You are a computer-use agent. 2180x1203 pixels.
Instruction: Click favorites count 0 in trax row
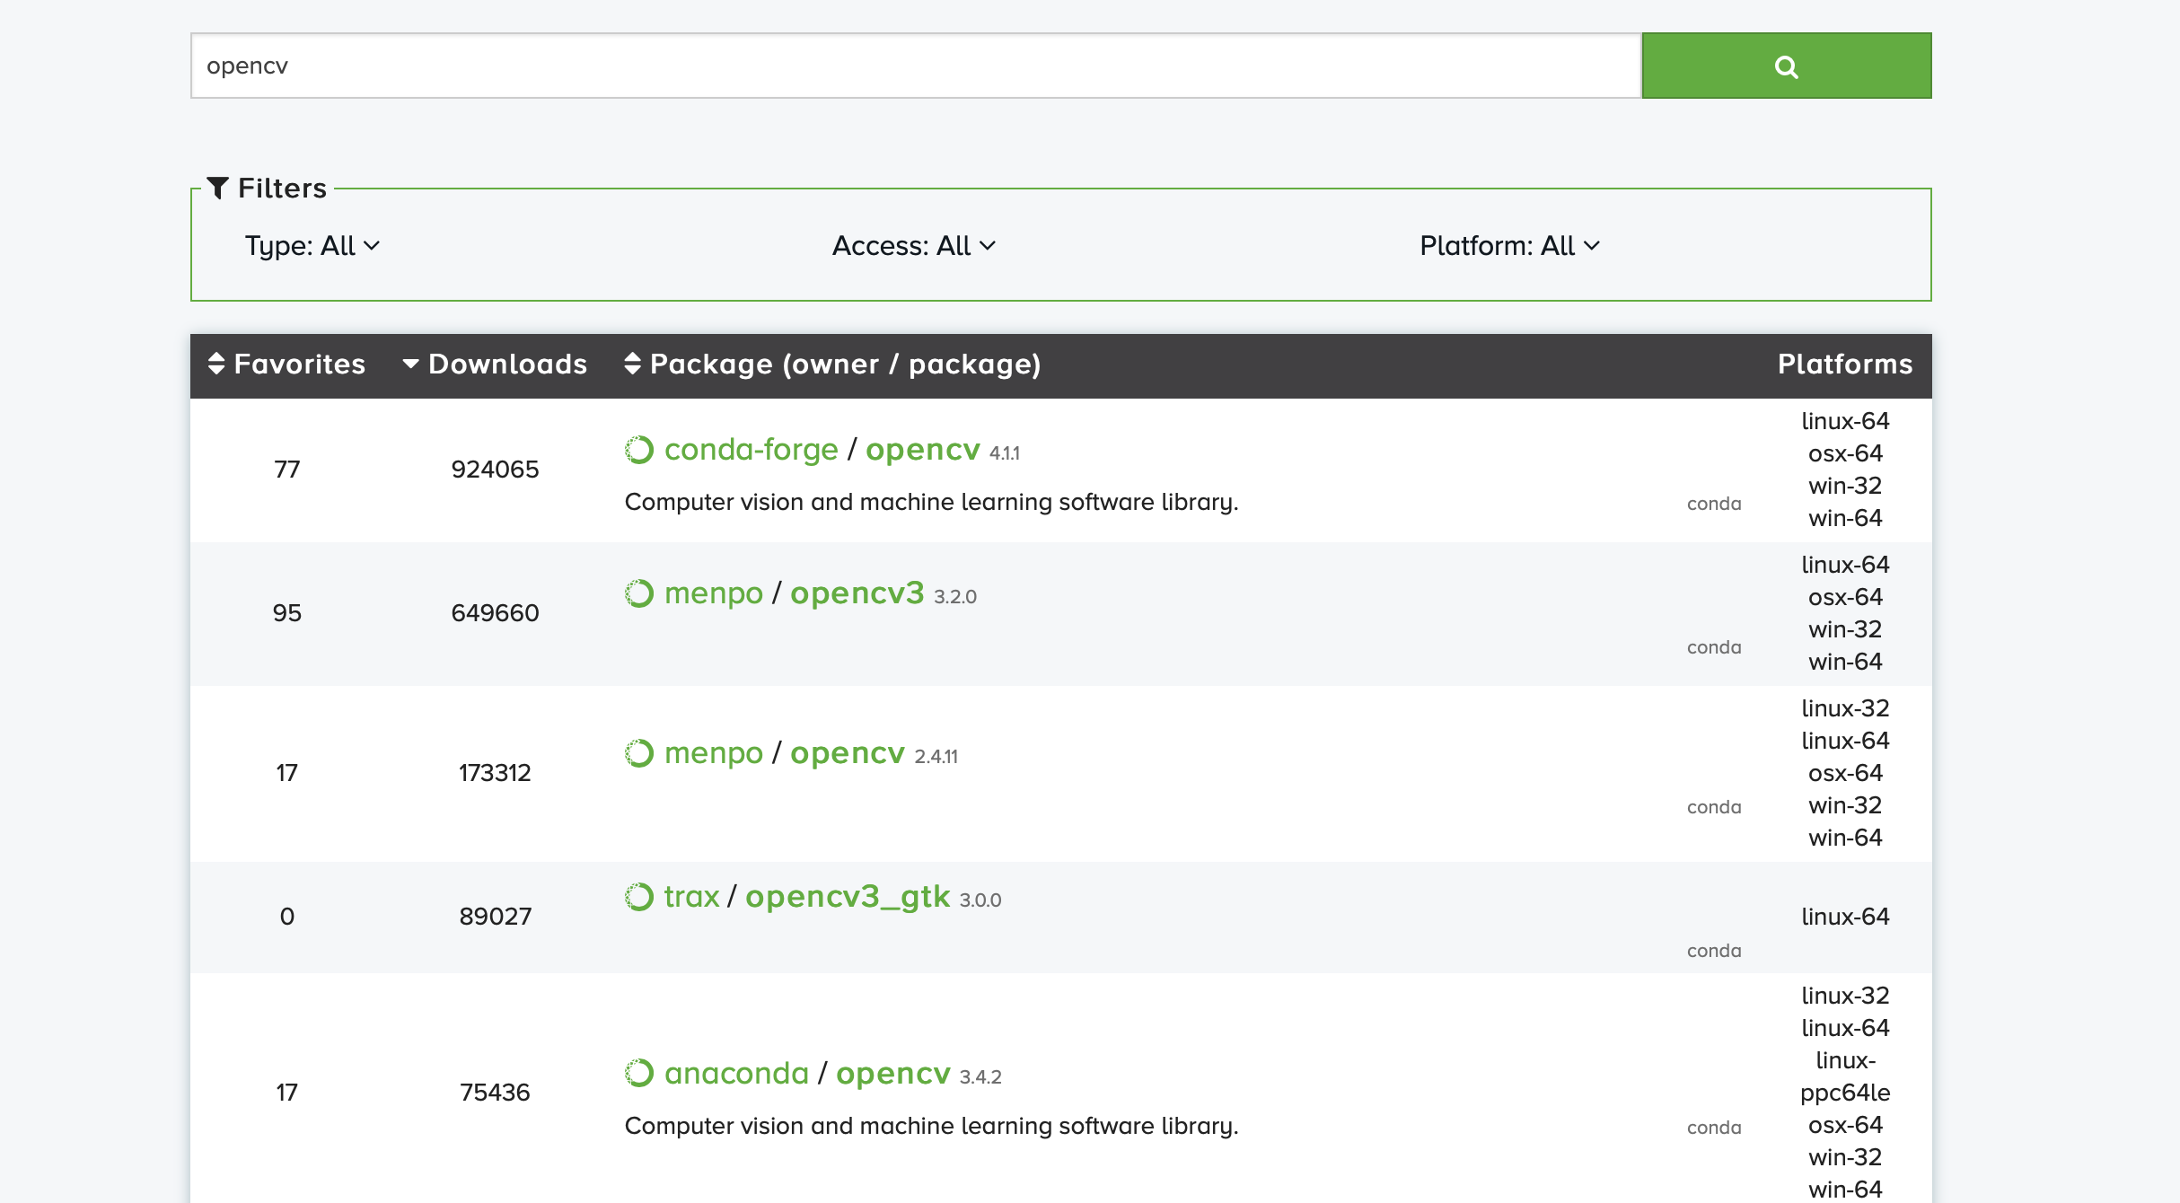point(286,917)
